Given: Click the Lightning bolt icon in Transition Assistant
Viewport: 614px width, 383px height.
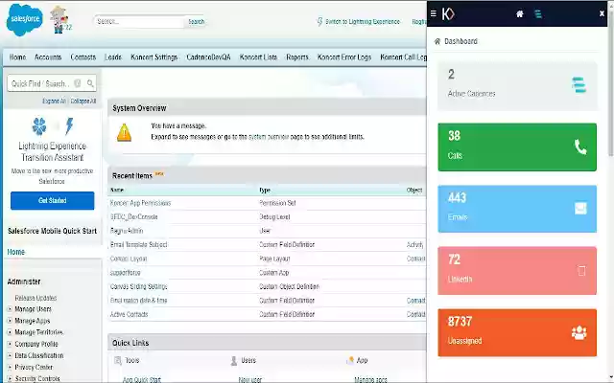Looking at the screenshot, I should pos(69,125).
